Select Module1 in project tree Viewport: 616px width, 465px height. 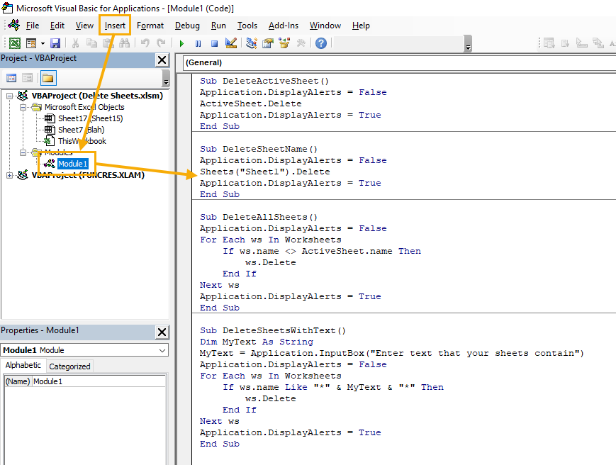[73, 164]
